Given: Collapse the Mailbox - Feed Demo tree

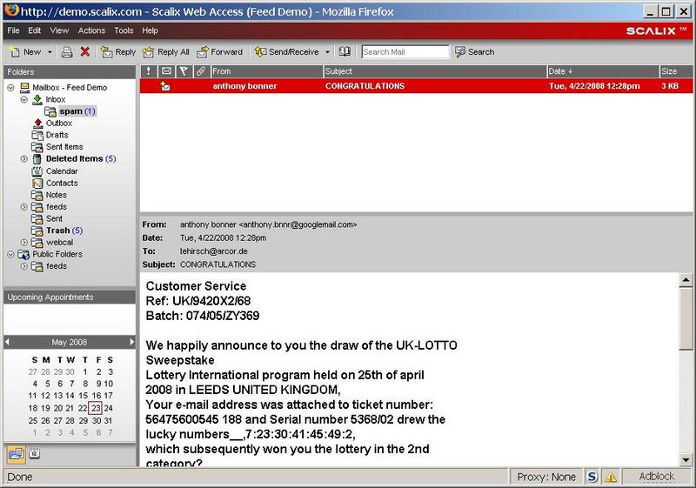Looking at the screenshot, I should (10, 88).
